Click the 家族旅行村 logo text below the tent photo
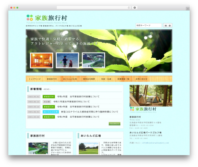 pos(146,109)
